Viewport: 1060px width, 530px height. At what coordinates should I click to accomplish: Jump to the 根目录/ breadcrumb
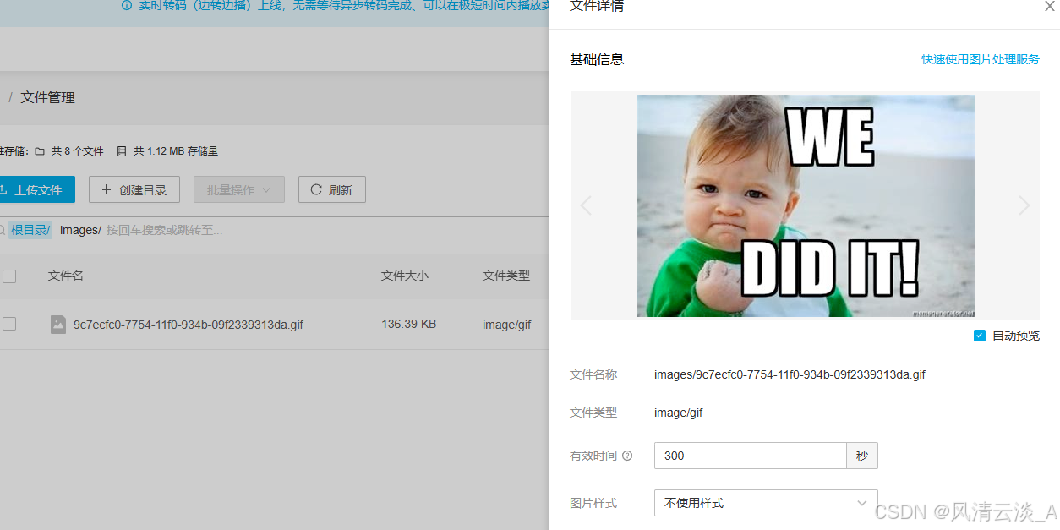click(30, 230)
